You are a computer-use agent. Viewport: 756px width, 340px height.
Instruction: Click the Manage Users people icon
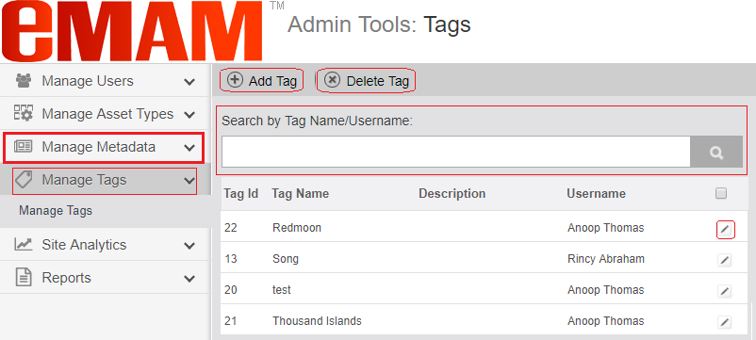pyautogui.click(x=24, y=80)
